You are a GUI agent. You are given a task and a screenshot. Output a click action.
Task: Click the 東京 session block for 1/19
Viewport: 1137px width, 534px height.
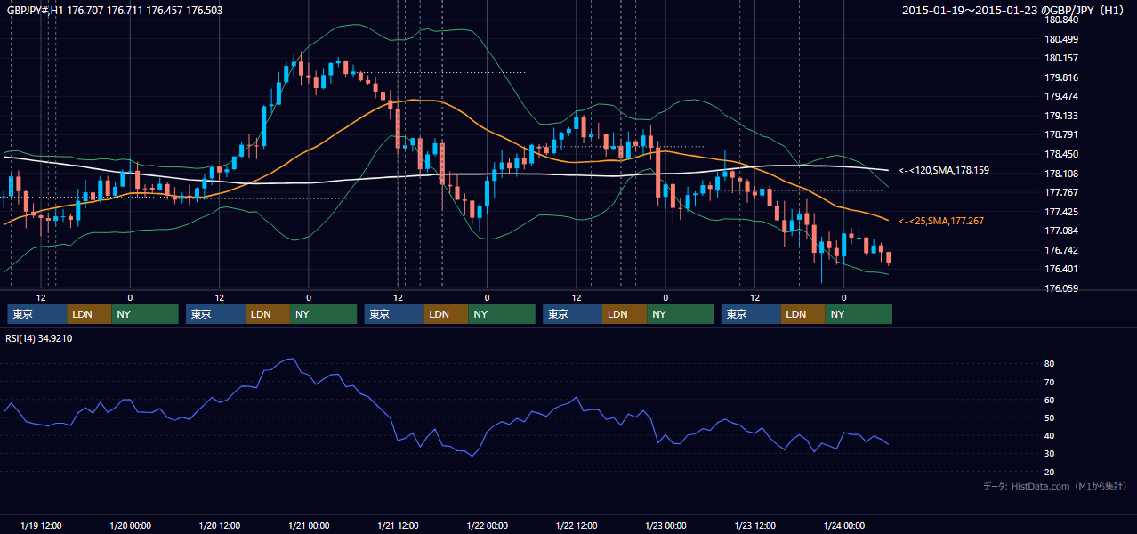(37, 314)
